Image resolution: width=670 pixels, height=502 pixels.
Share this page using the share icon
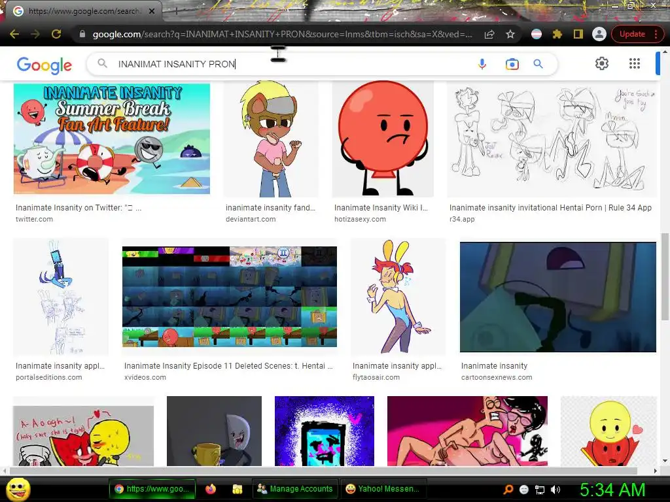click(489, 34)
